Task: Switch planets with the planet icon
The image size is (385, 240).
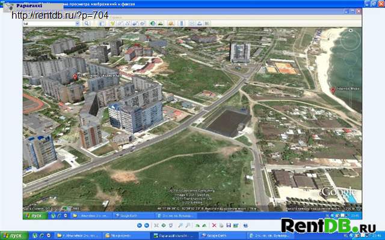Action: click(x=171, y=23)
